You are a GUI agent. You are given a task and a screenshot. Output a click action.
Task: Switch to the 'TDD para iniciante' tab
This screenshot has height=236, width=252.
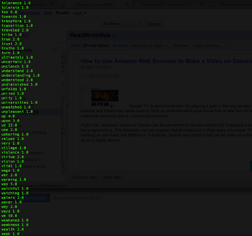(235, 4)
